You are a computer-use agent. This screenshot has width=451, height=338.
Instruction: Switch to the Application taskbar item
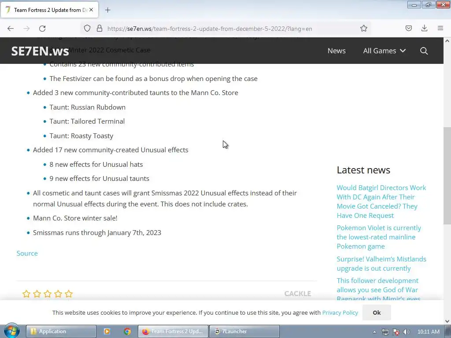61,331
